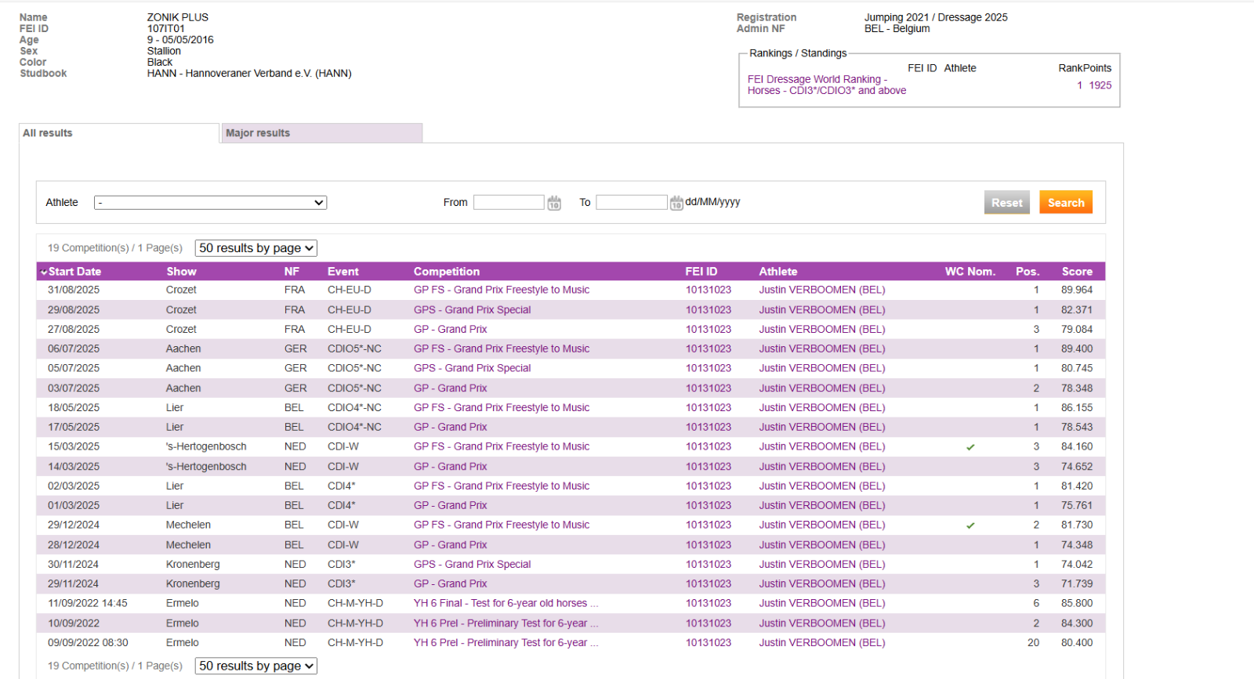Open Lier 17/05/2025 Grand Prix link
This screenshot has width=1254, height=679.
(x=450, y=428)
